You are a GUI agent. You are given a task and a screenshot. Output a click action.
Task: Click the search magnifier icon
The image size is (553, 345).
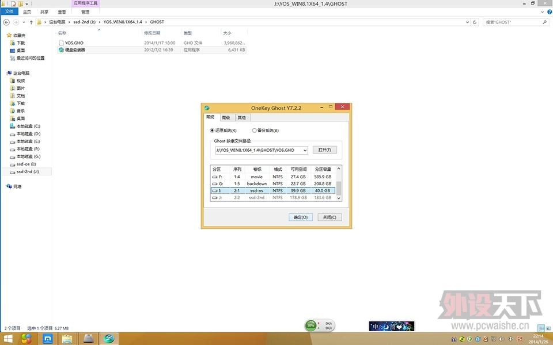coord(544,22)
